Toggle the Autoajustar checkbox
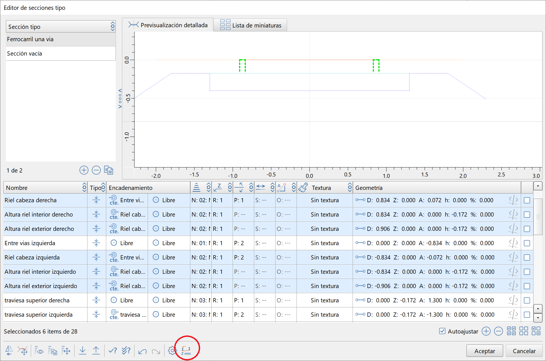This screenshot has height=361, width=546. [x=442, y=331]
